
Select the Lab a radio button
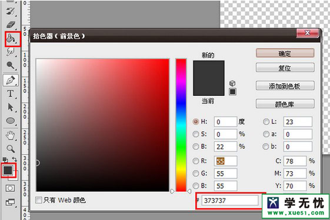266,134
